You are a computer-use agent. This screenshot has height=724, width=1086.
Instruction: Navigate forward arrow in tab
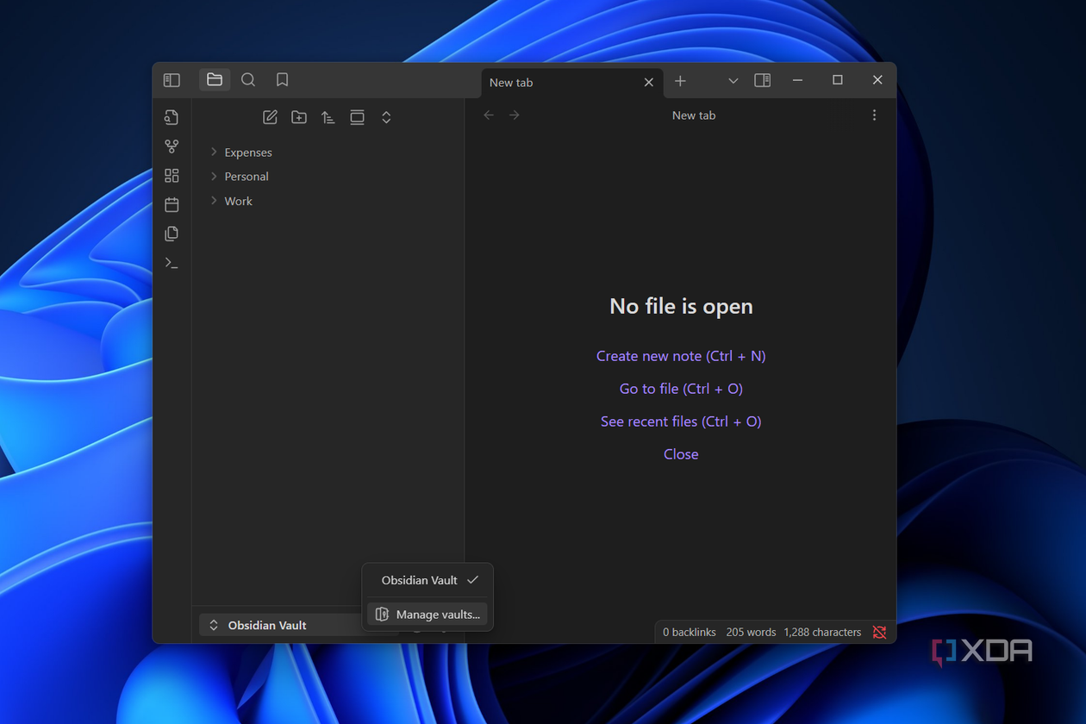pos(515,115)
